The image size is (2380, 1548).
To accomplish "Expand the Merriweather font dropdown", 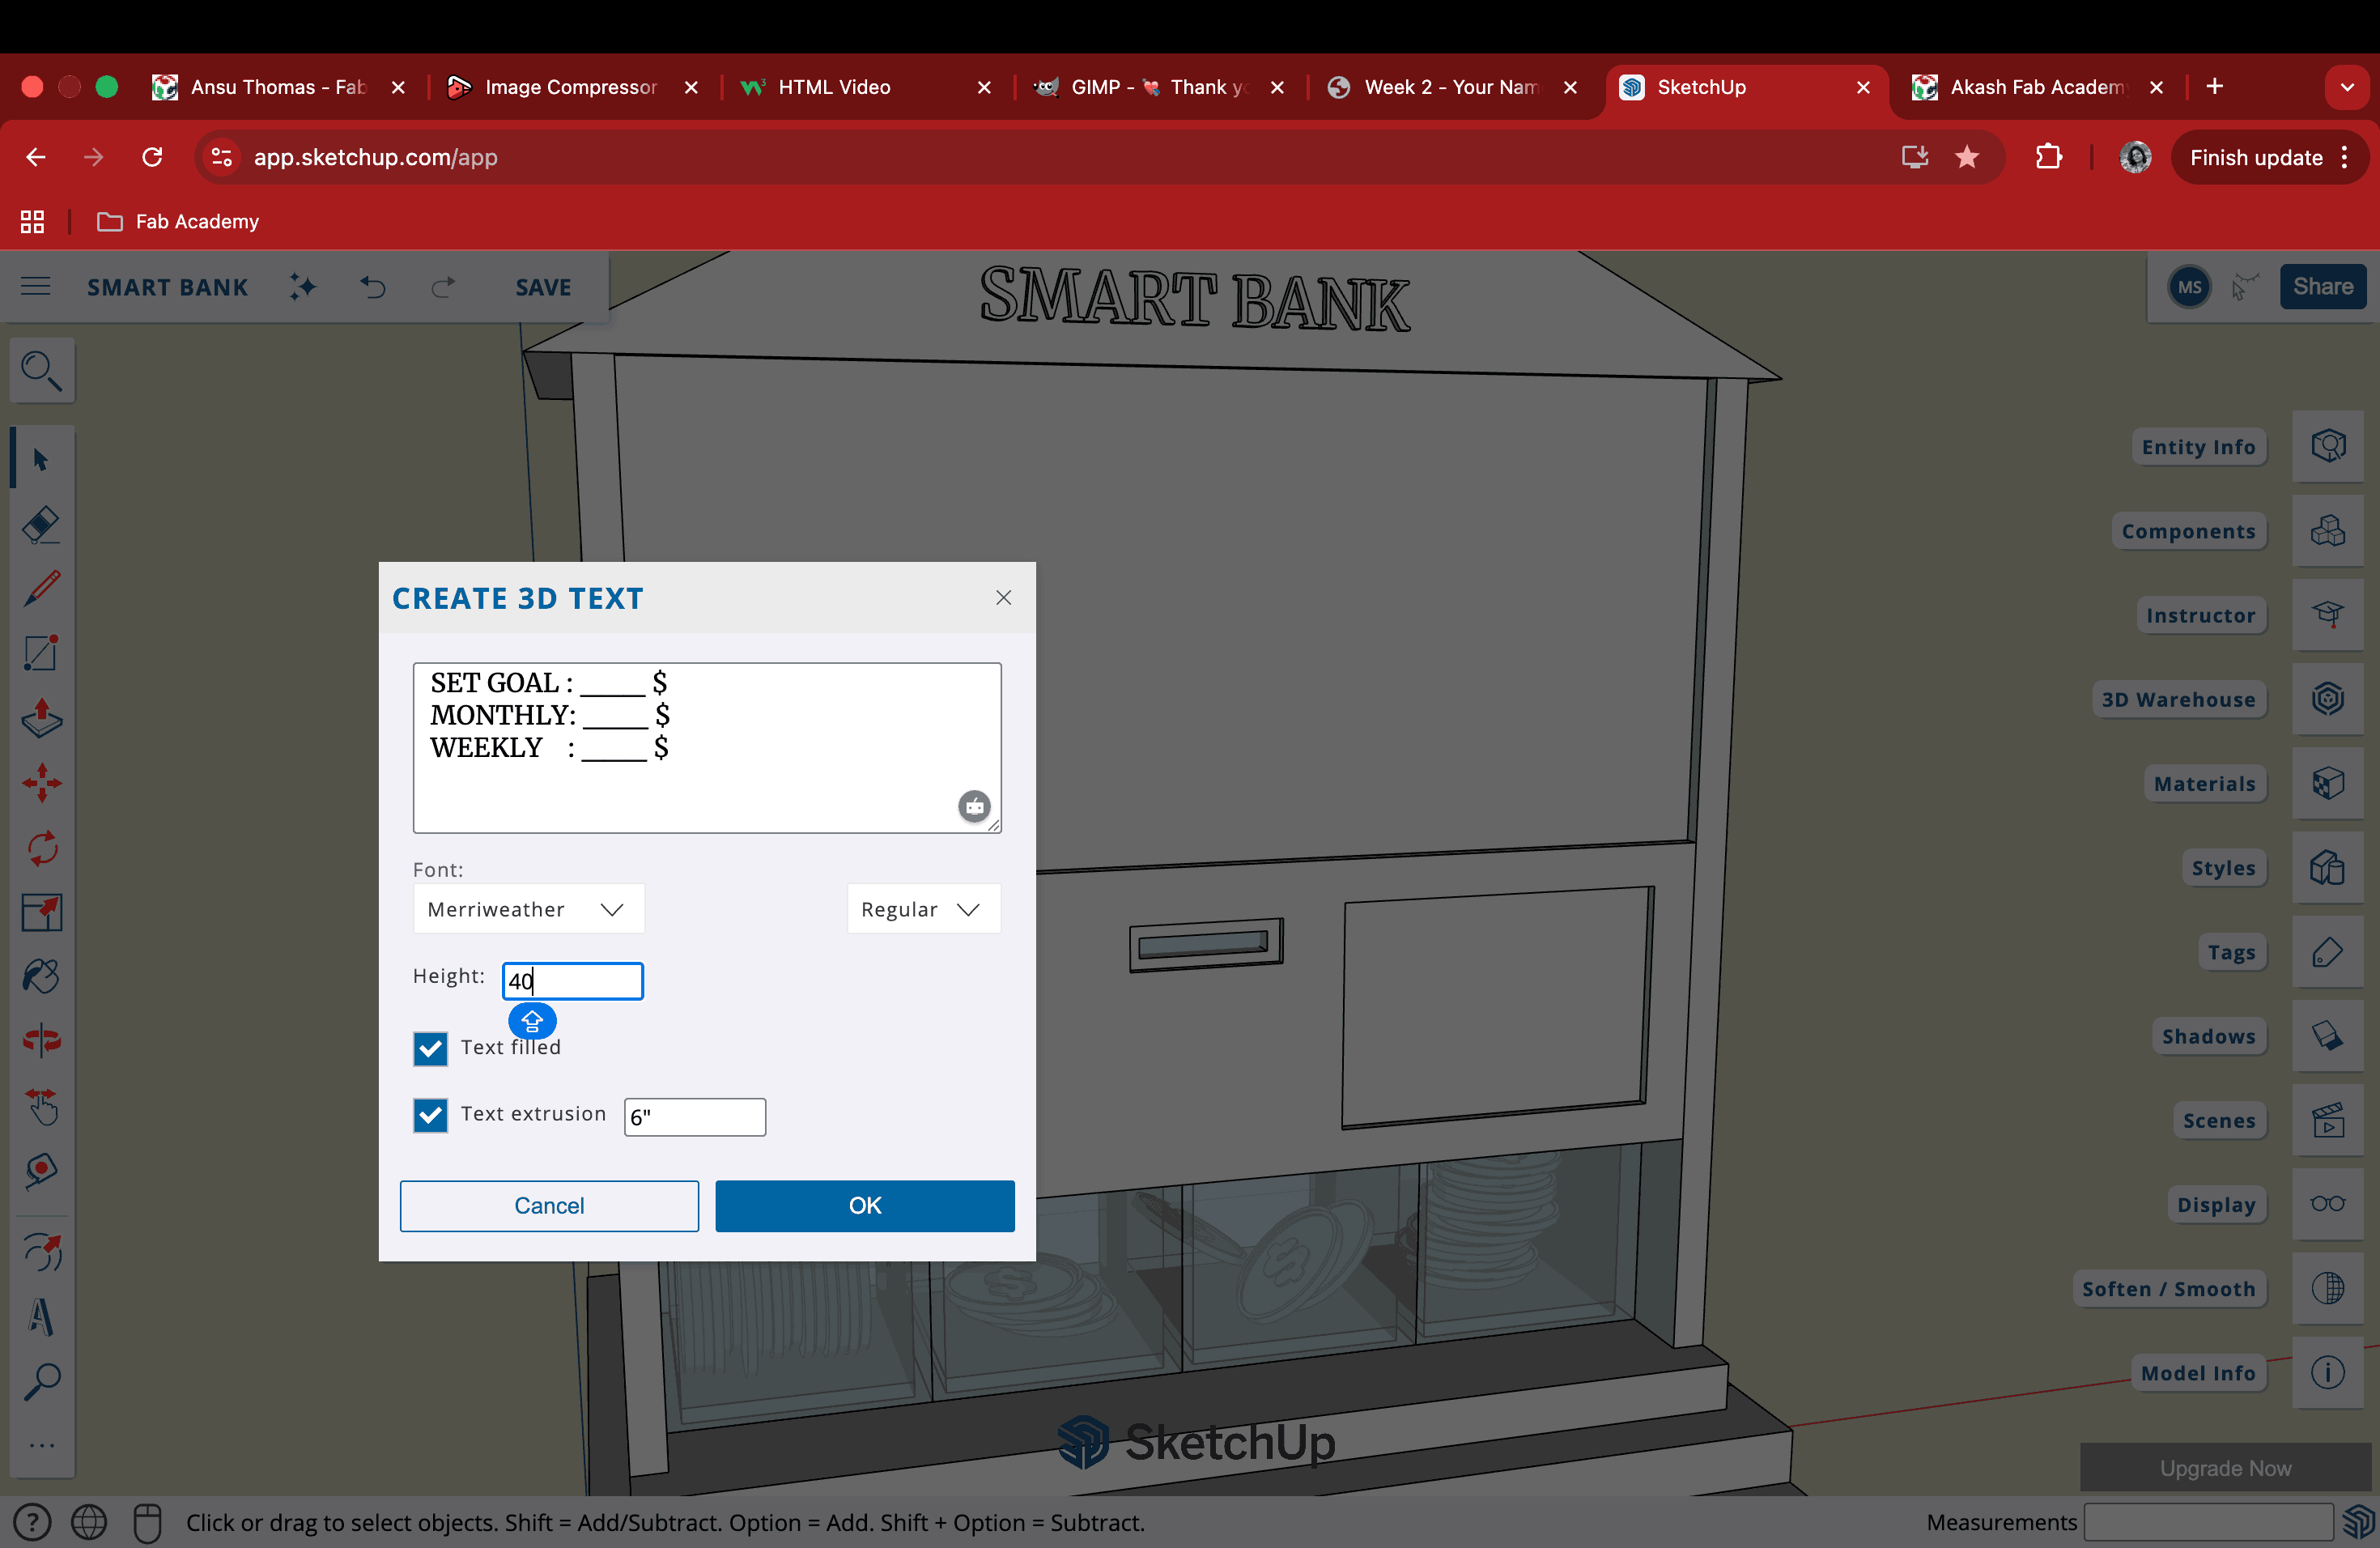I will tap(528, 908).
